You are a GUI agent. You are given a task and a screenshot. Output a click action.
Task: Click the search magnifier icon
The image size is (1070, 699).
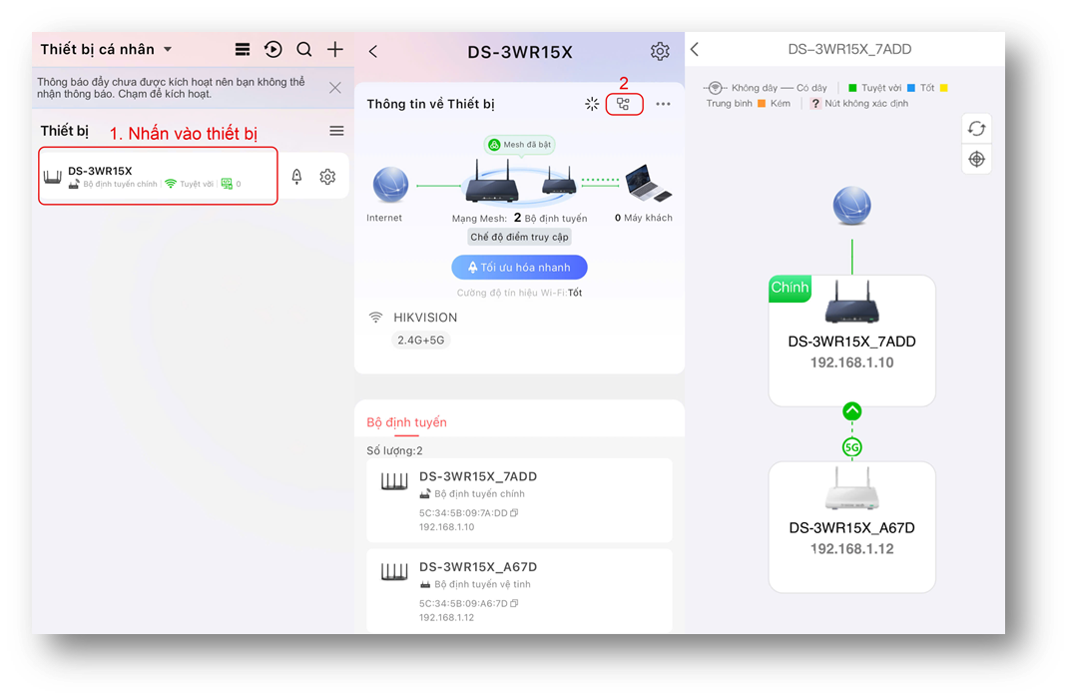(x=304, y=49)
